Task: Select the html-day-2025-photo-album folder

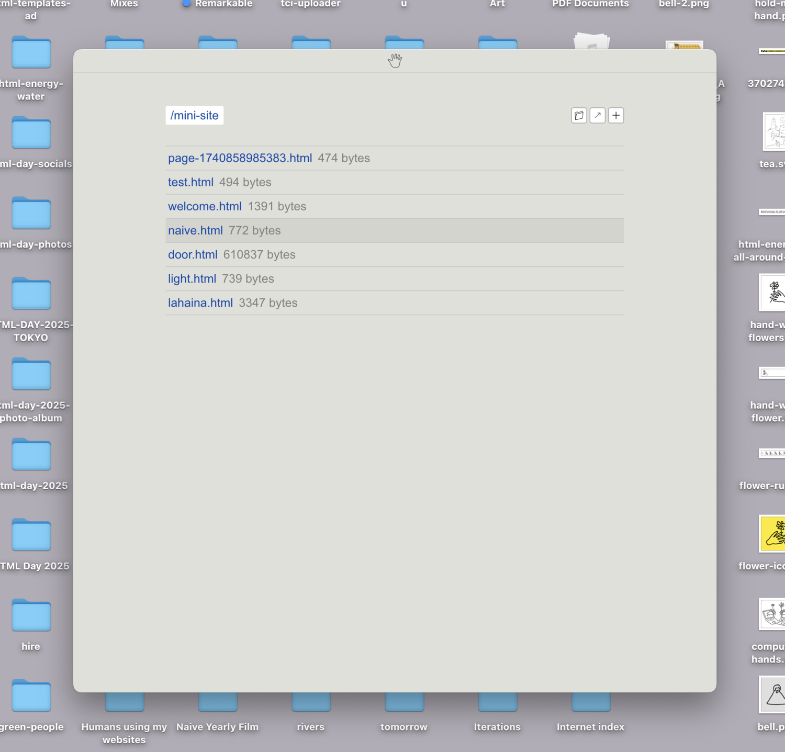Action: [x=31, y=375]
